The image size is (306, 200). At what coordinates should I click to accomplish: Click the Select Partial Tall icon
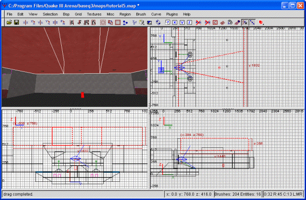(x=86, y=22)
